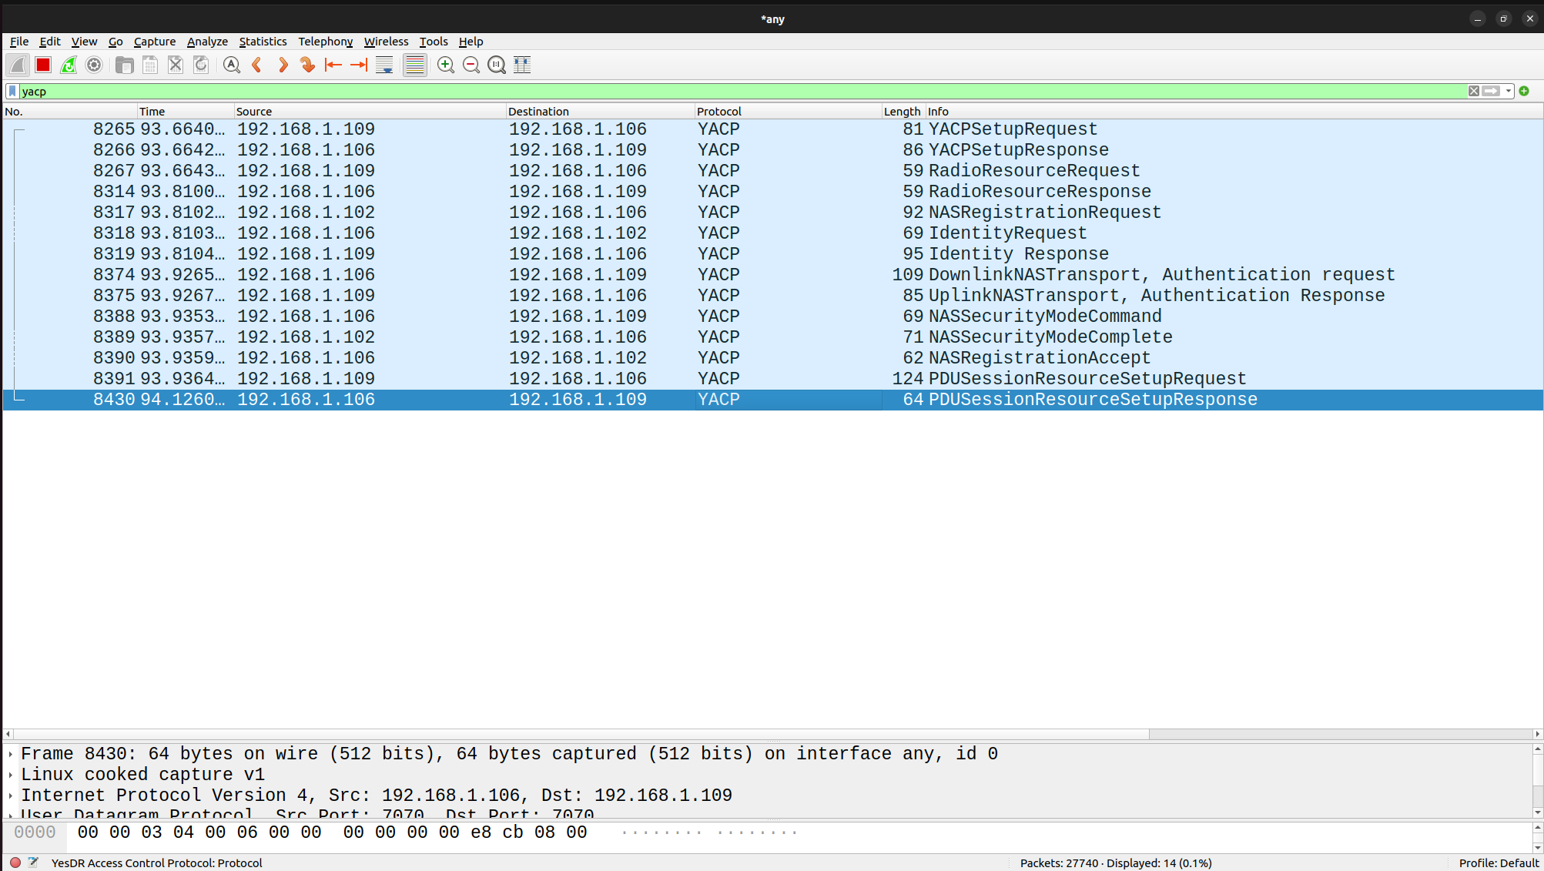Screen dimensions: 1544x871
Task: Sort by the Info column header
Action: pyautogui.click(x=1234, y=112)
